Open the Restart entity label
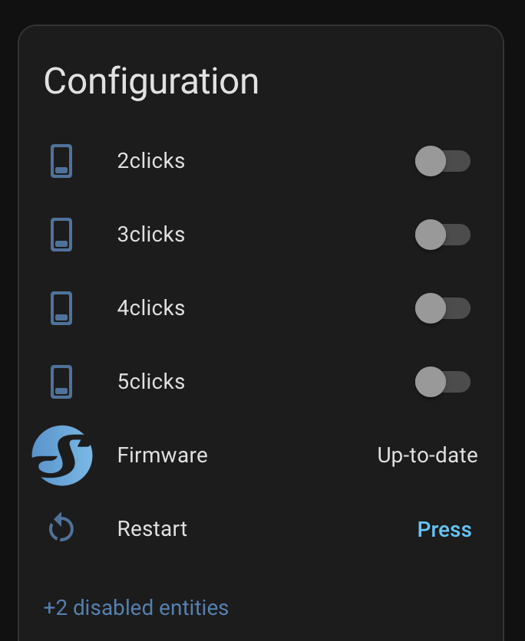The width and height of the screenshot is (525, 641). click(152, 529)
